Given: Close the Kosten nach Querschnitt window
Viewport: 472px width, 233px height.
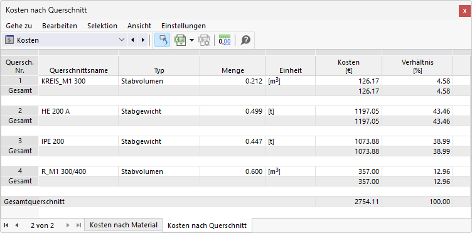Looking at the screenshot, I should click(464, 11).
